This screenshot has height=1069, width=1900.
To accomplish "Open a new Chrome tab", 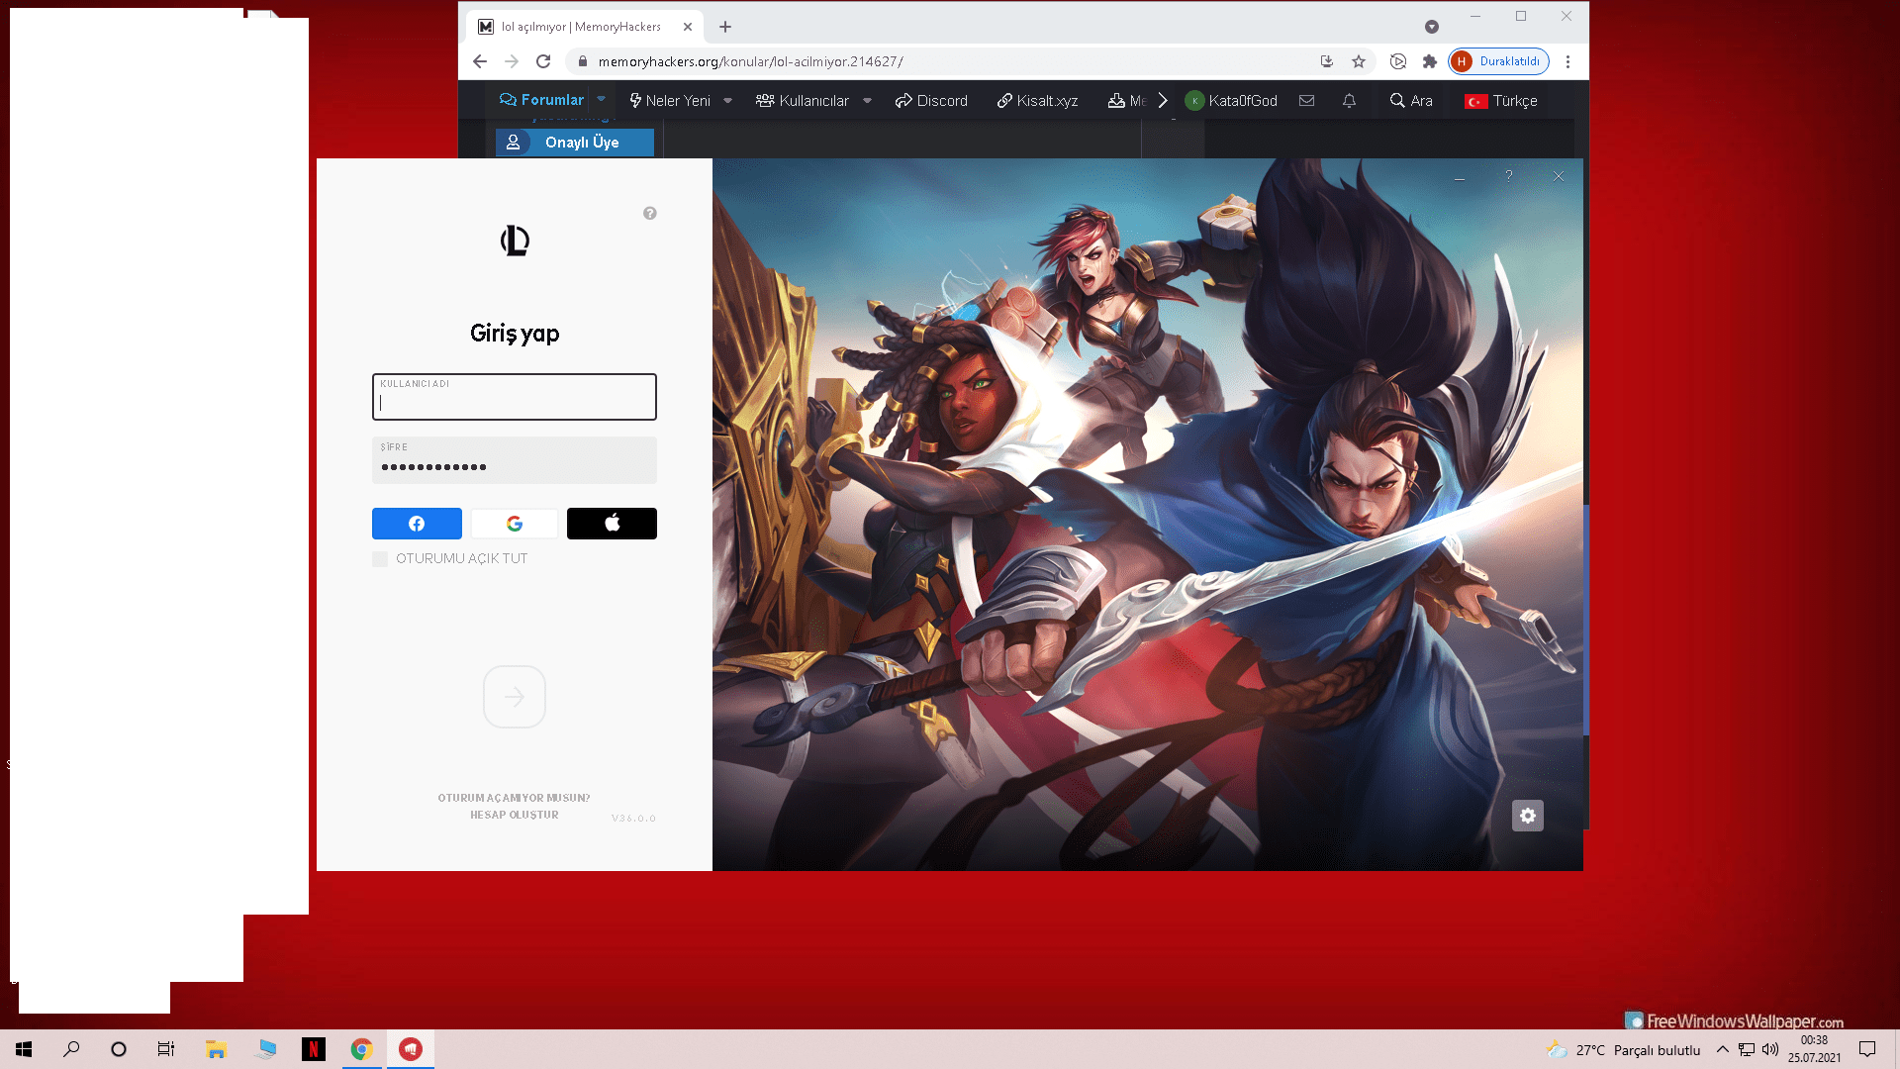I will click(725, 27).
